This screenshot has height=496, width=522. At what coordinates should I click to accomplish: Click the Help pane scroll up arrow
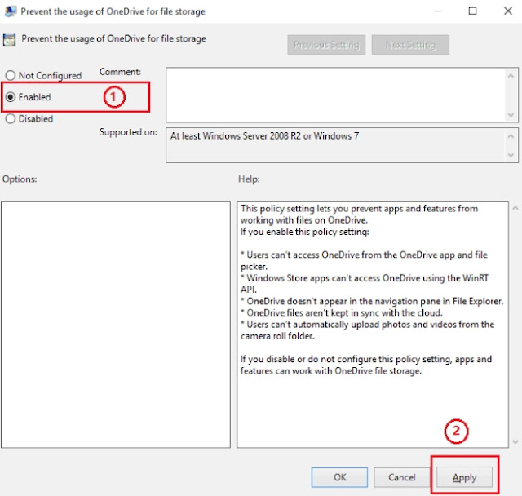(515, 208)
